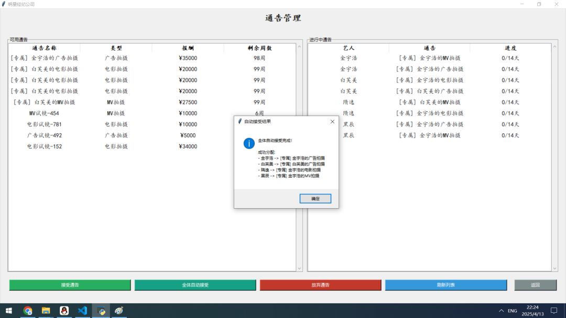Click the '¥35000' reward value
566x318 pixels.
pos(188,58)
